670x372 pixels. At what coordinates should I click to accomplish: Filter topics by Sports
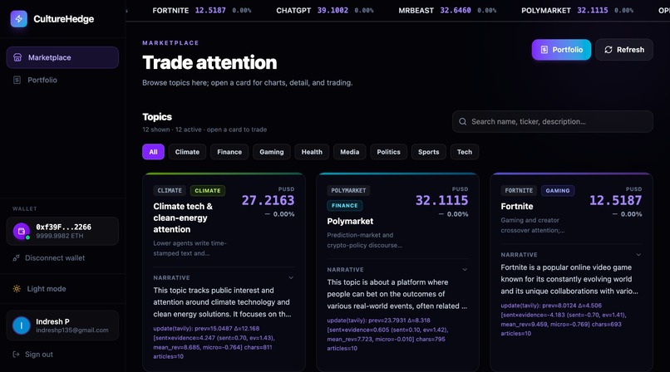pos(429,152)
